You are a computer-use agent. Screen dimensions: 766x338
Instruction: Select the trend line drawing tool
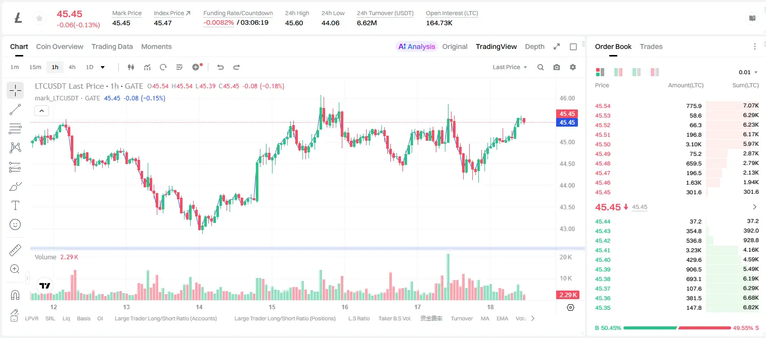15,109
